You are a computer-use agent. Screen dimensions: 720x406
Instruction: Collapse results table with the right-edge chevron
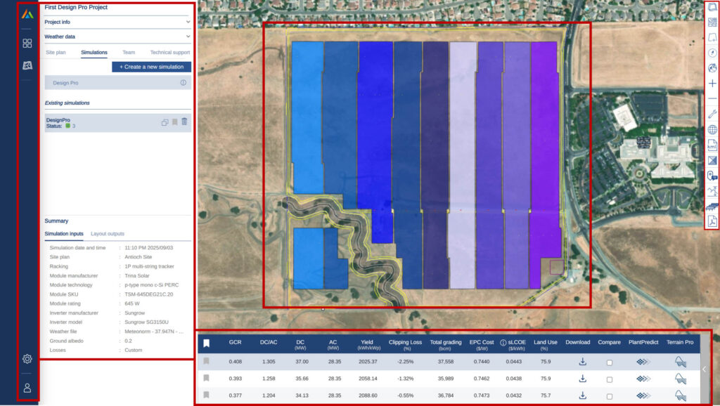[x=705, y=369]
